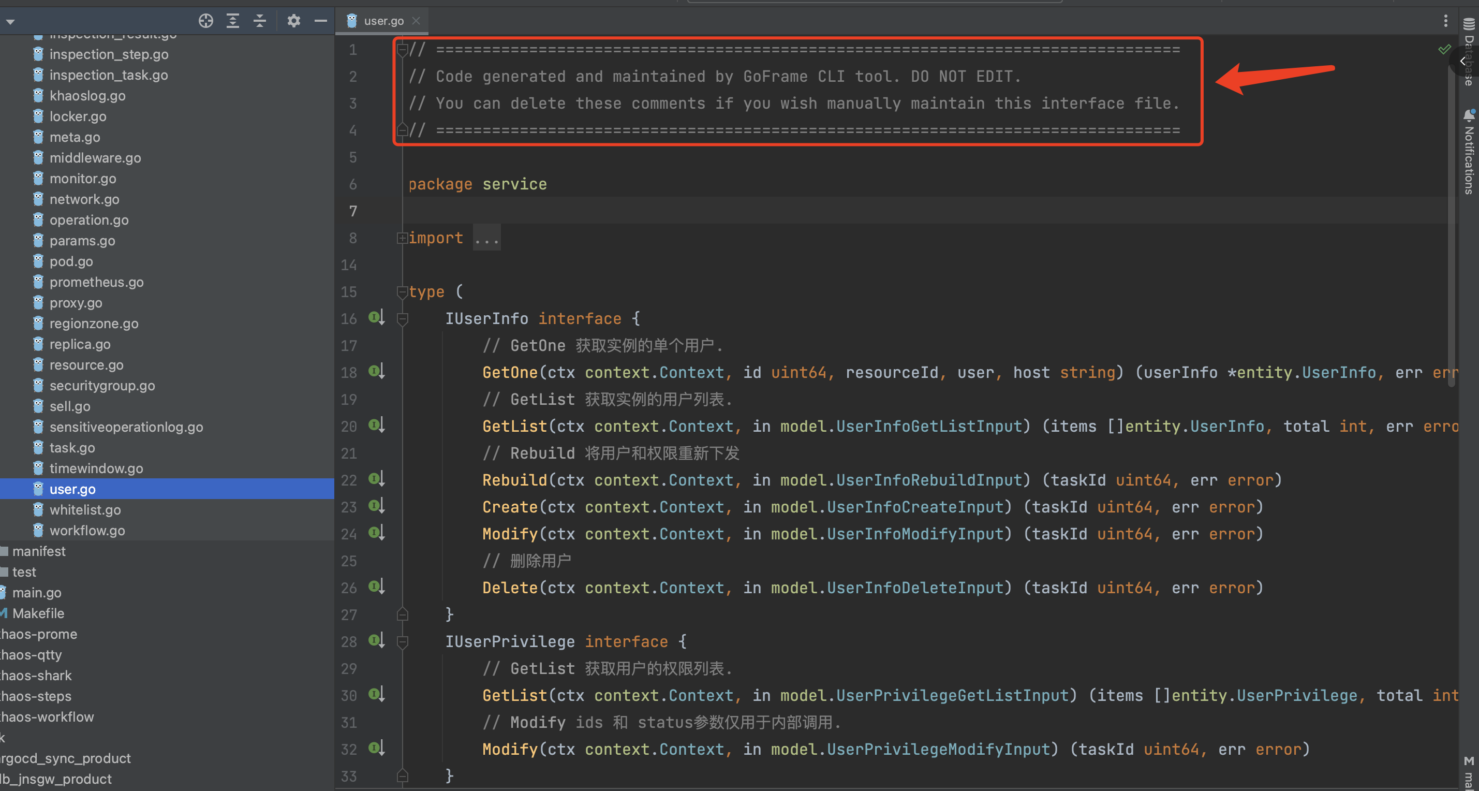Select the user.go editor tab

pyautogui.click(x=383, y=21)
